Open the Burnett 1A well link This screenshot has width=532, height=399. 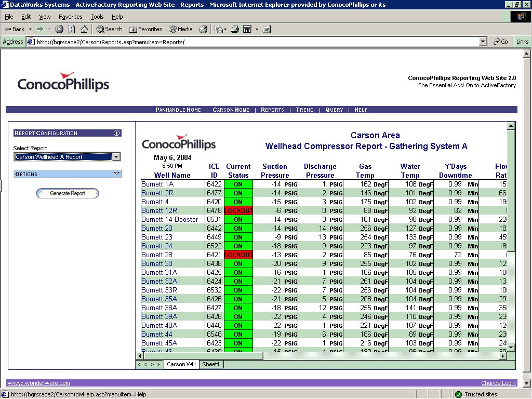tap(157, 184)
